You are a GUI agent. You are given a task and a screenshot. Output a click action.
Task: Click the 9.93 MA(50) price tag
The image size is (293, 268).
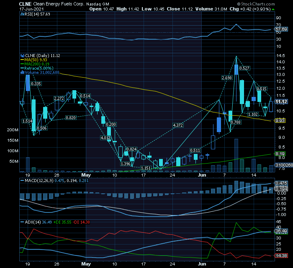pos(280,121)
